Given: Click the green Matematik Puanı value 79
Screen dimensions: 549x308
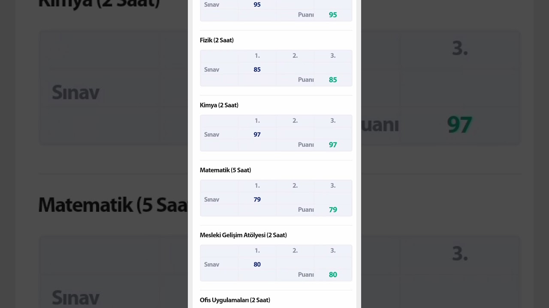Looking at the screenshot, I should [333, 210].
